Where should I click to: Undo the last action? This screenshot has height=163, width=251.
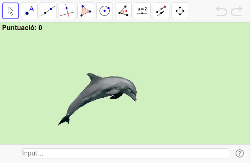[x=221, y=11]
